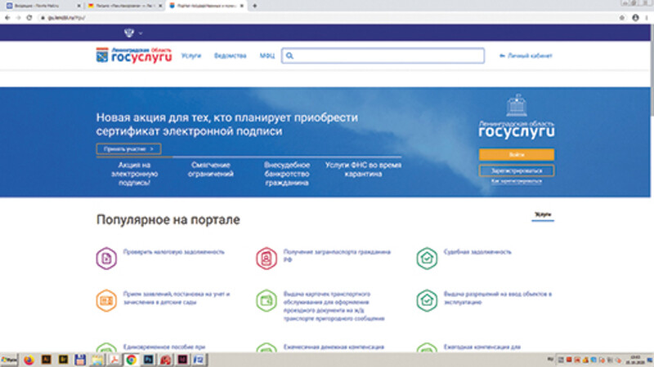The width and height of the screenshot is (654, 367).
Task: Click the green building permit house icon
Action: (x=427, y=300)
